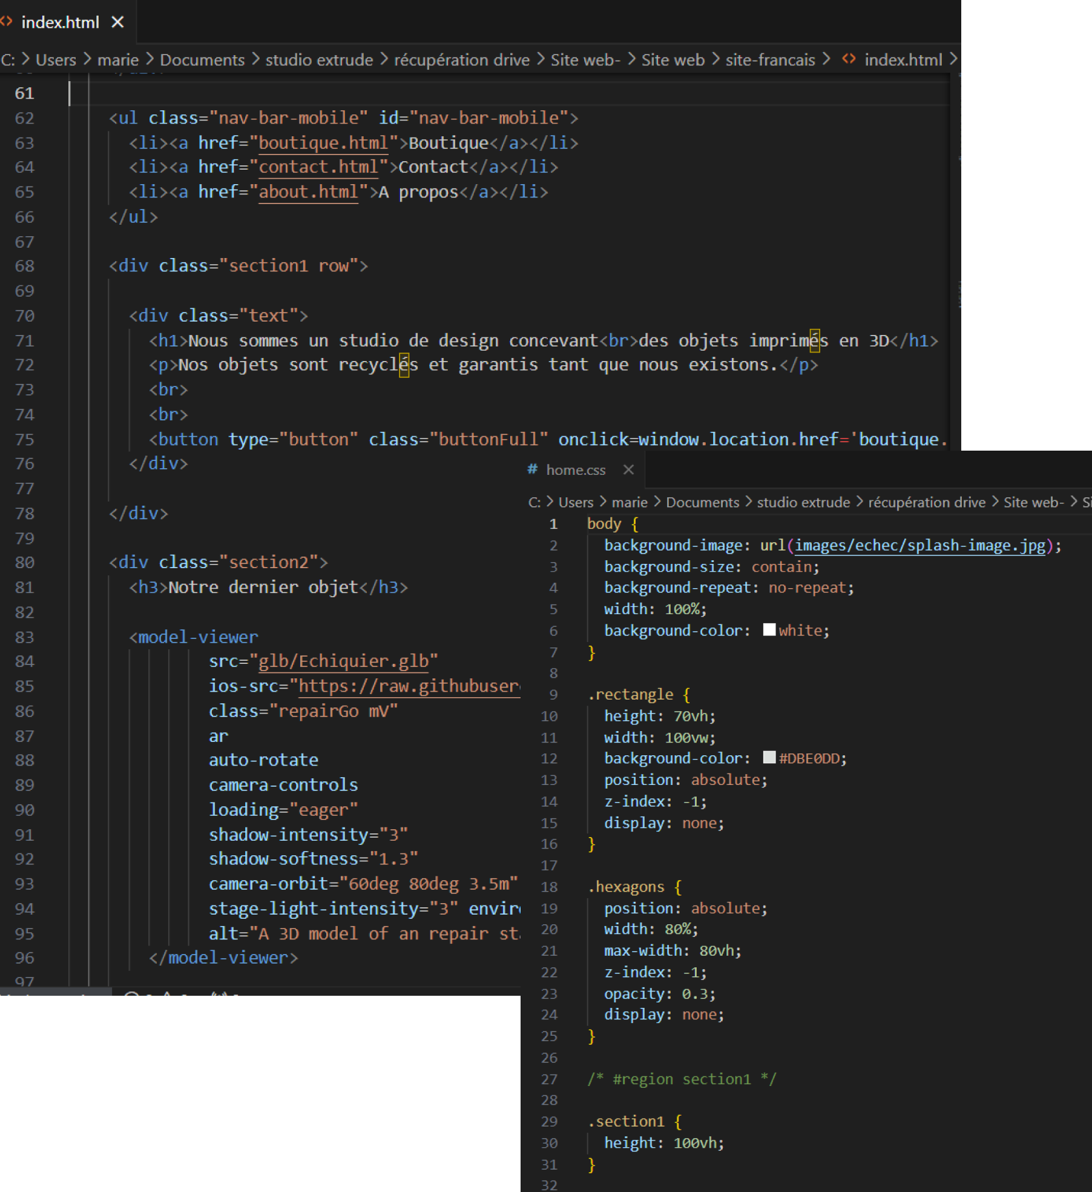Follow the boutique.html href link
This screenshot has height=1192, width=1092.
tap(323, 143)
